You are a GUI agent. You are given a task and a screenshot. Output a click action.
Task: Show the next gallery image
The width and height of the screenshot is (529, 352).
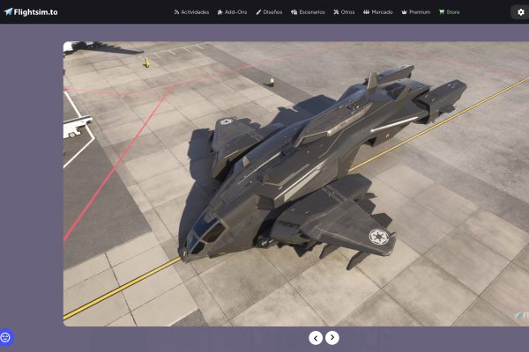coord(332,338)
